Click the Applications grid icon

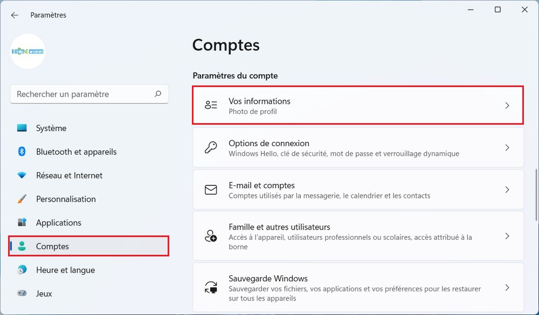coord(22,223)
